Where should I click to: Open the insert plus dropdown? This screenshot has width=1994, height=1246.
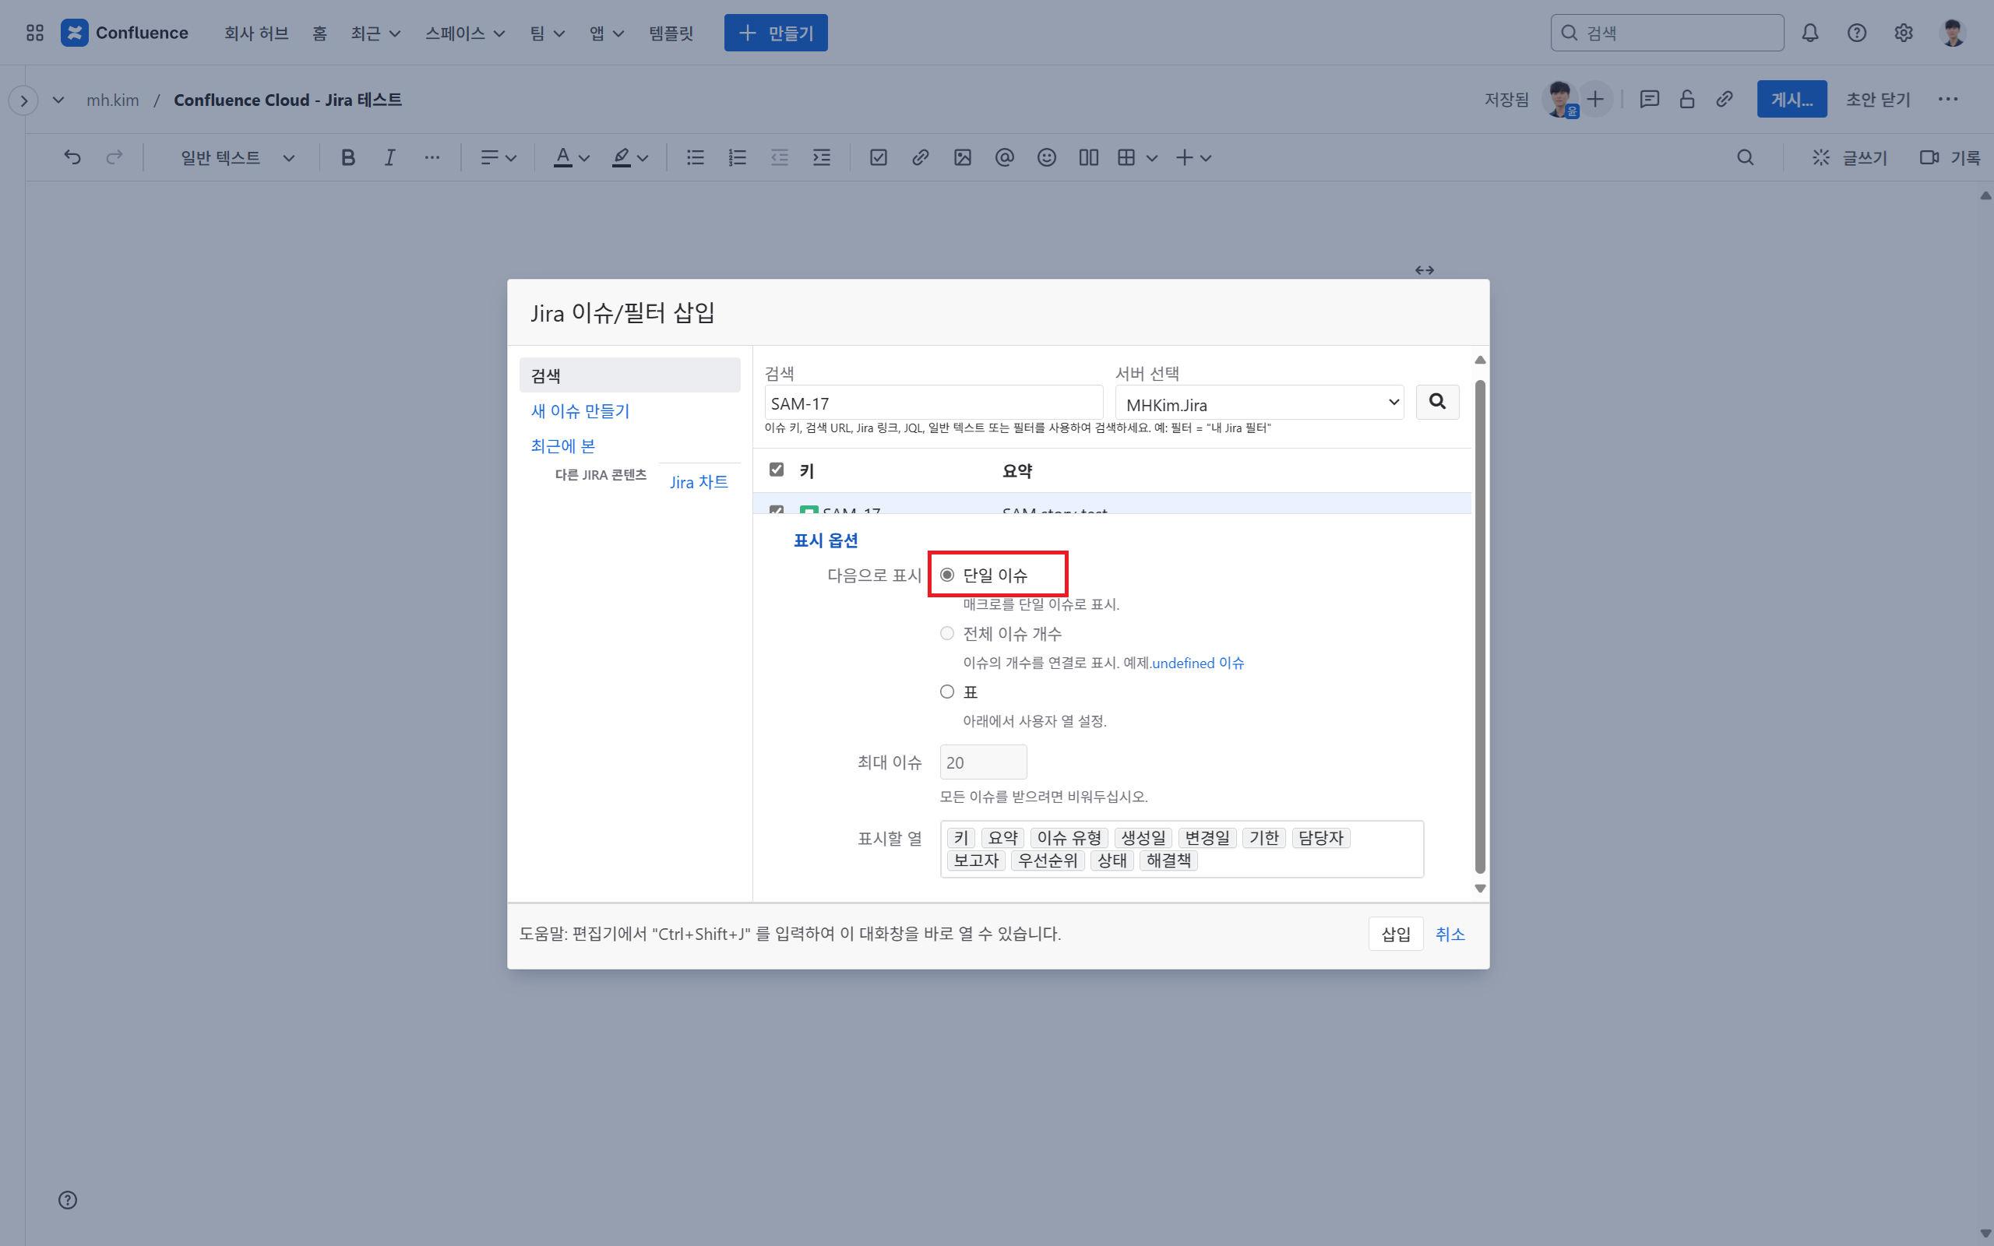pos(1193,157)
